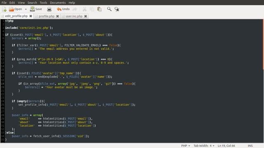Click the Cut scissors icon
The image size is (264, 148).
(x=85, y=9)
